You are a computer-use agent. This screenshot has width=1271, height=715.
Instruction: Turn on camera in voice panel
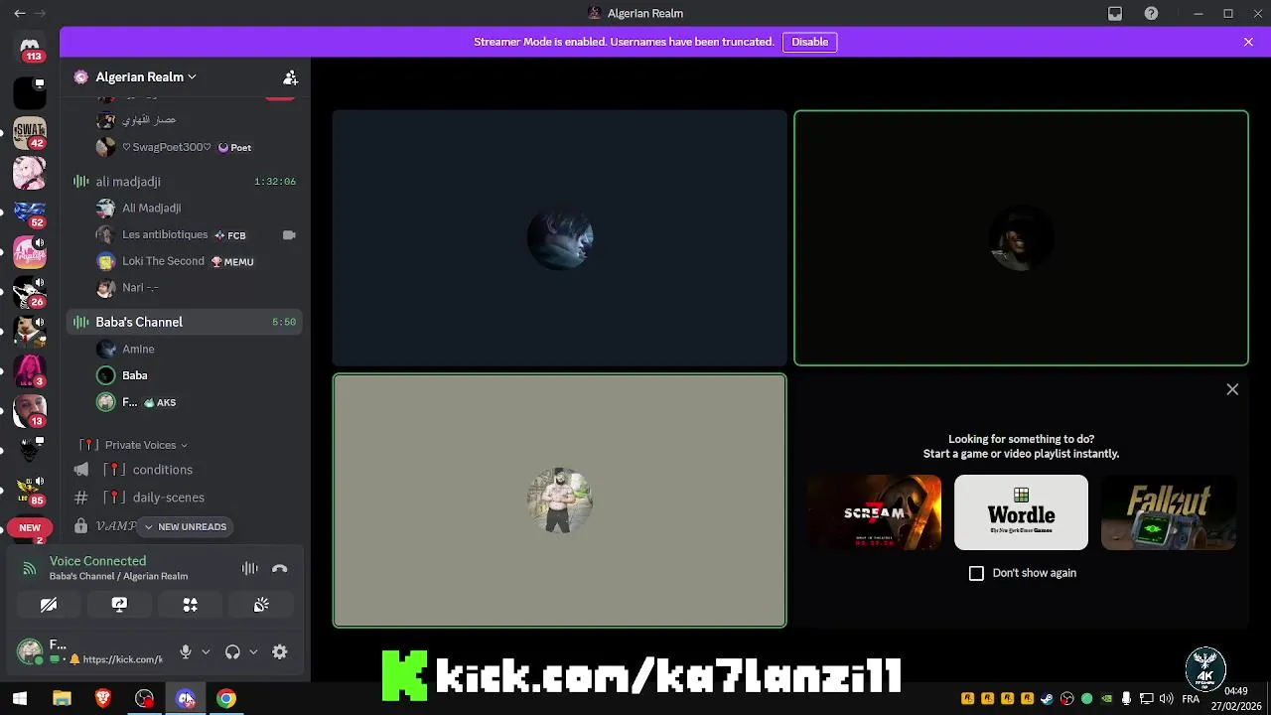pyautogui.click(x=49, y=604)
